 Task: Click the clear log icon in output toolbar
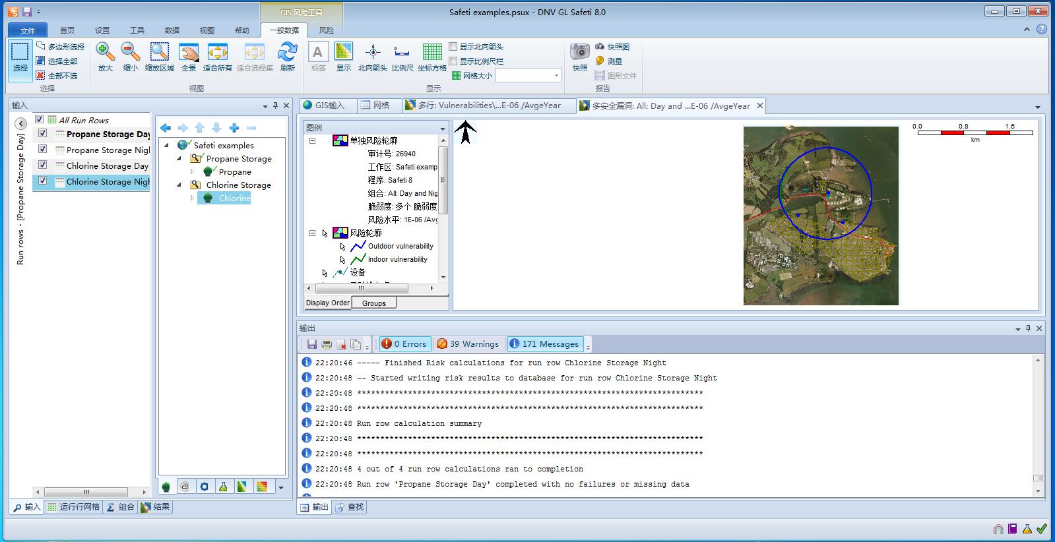[x=341, y=344]
